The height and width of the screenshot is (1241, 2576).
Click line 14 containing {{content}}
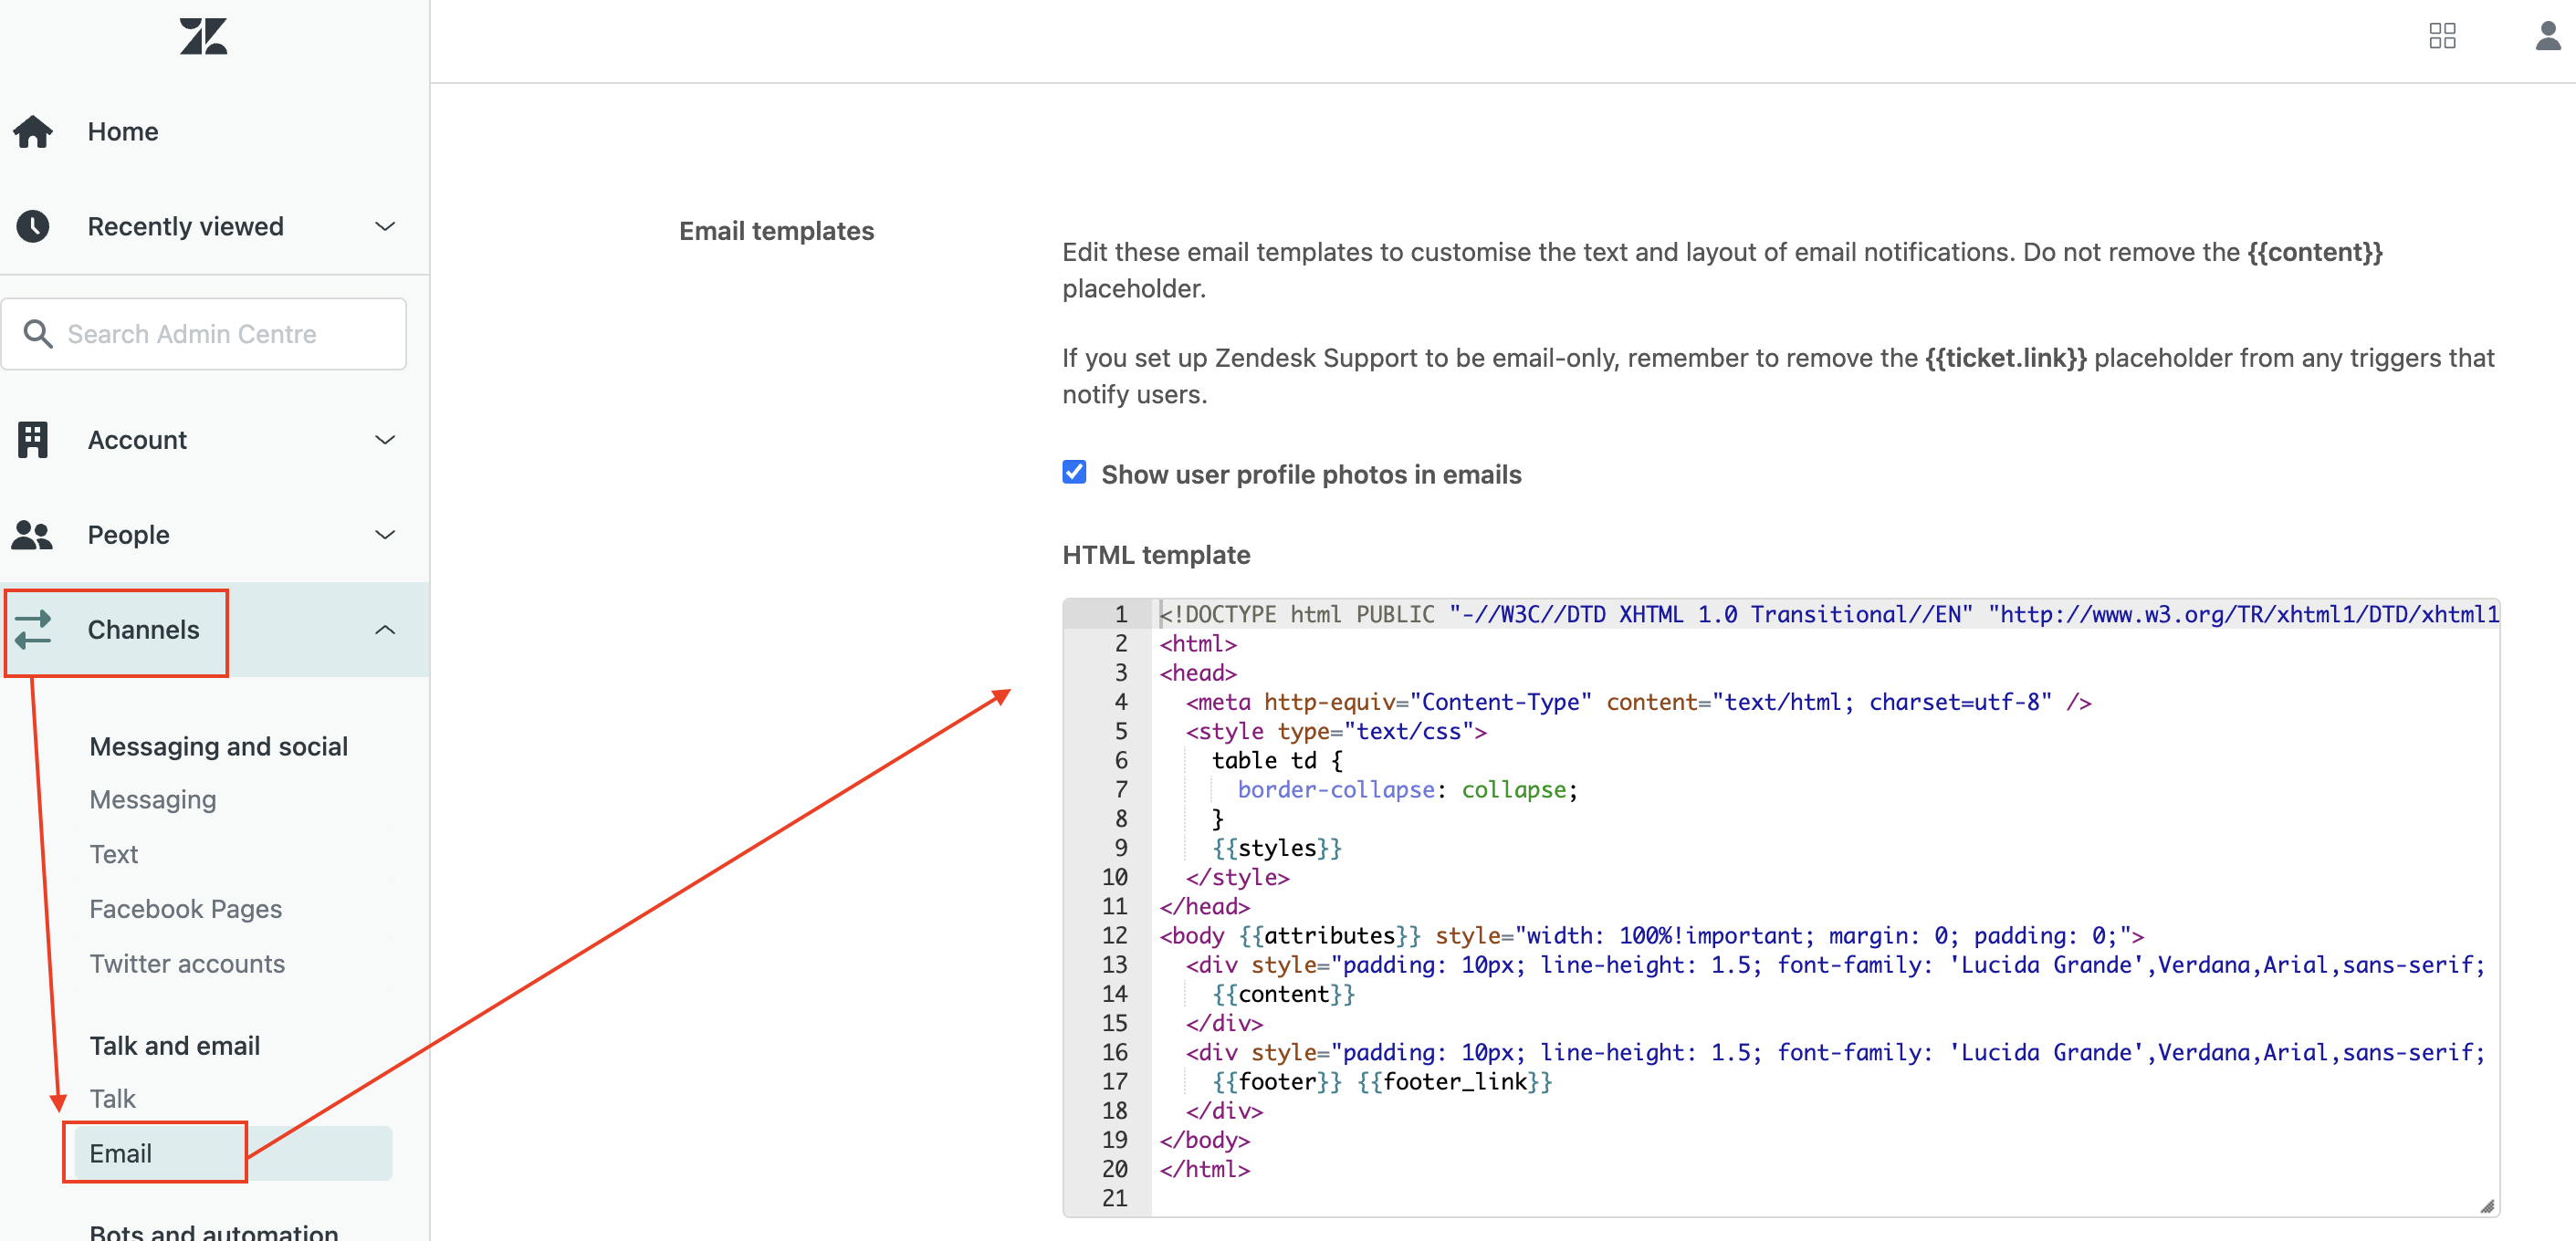pos(1283,994)
